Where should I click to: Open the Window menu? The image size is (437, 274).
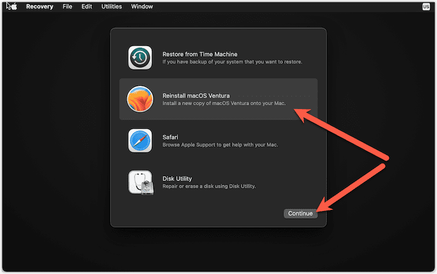(142, 7)
